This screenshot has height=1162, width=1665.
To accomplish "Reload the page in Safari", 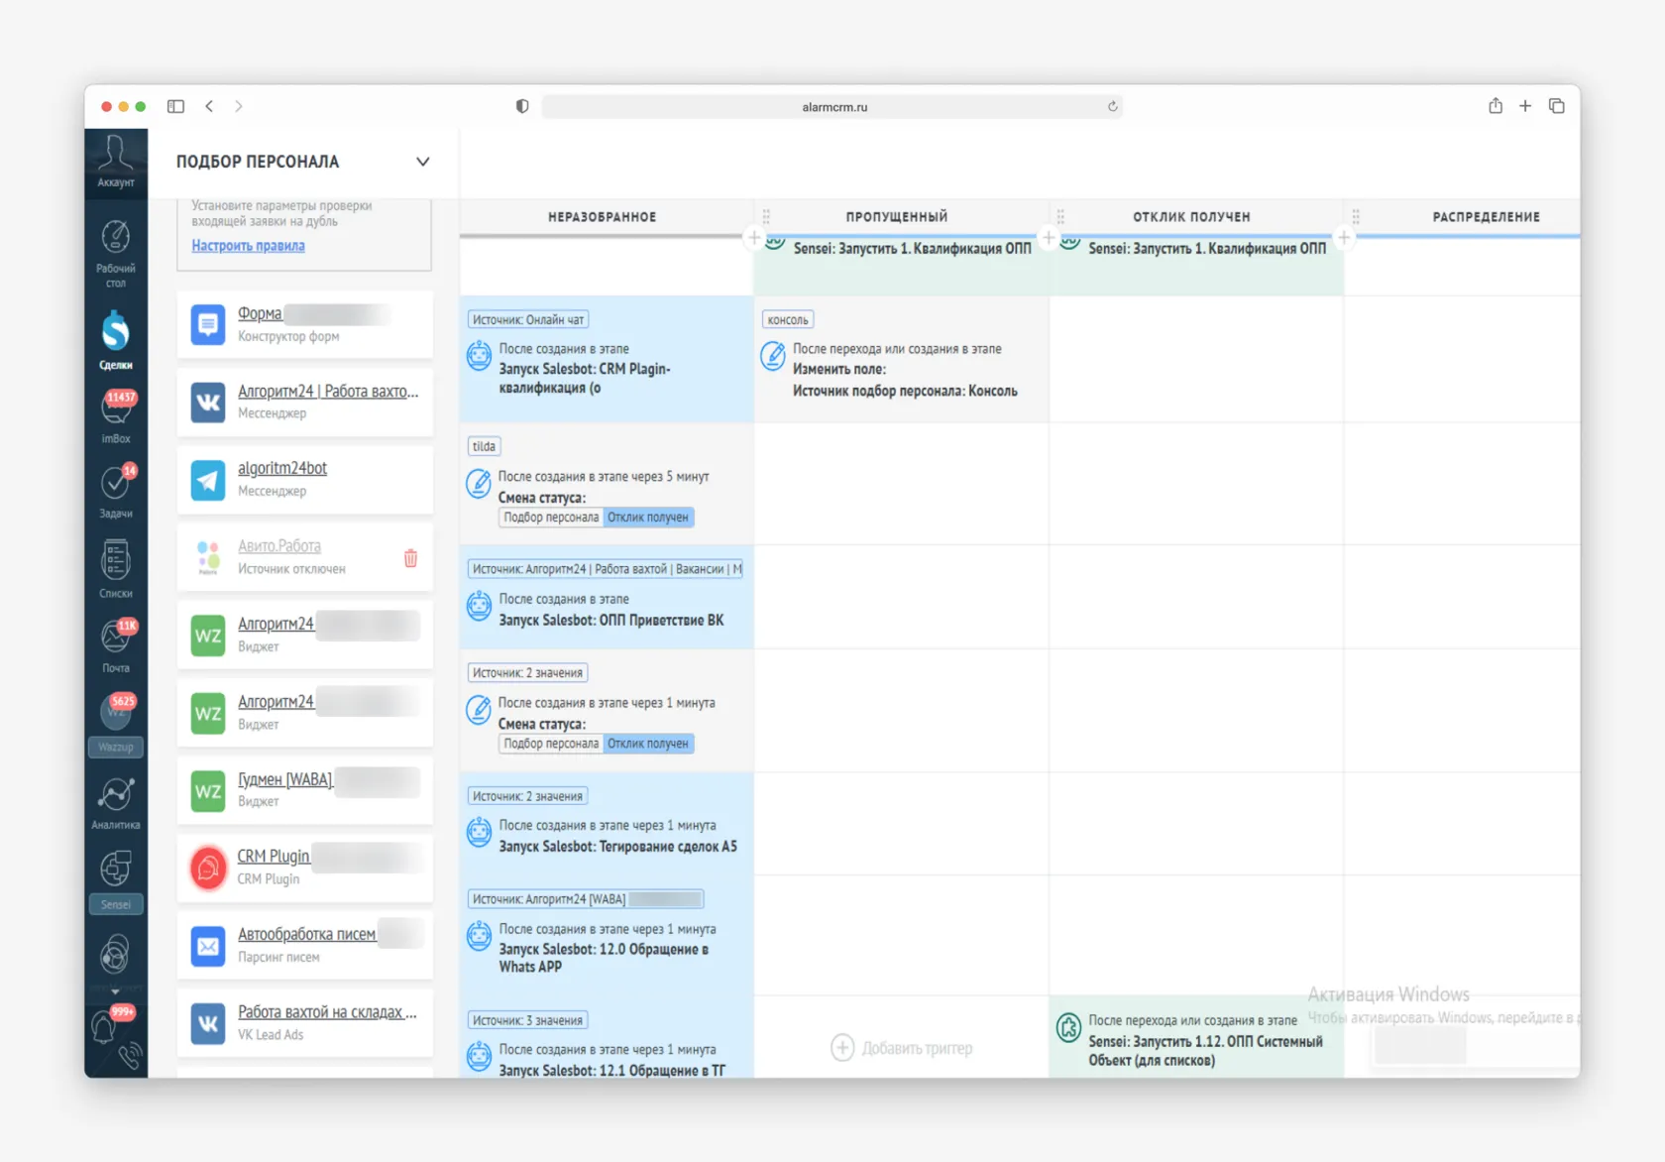I will pyautogui.click(x=1112, y=107).
